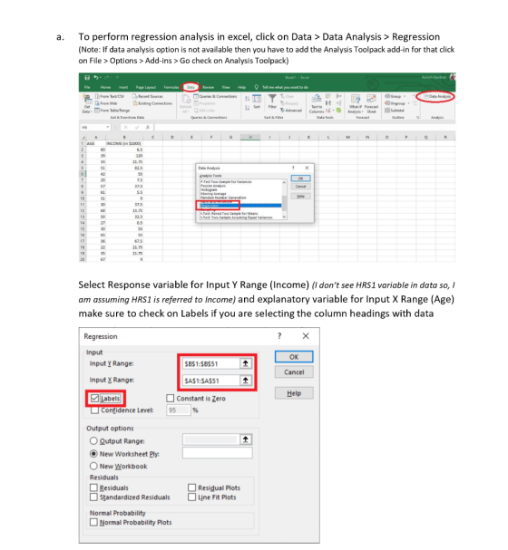Click the range selector arrow beside Output Range
This screenshot has height=550, width=508.
246,439
